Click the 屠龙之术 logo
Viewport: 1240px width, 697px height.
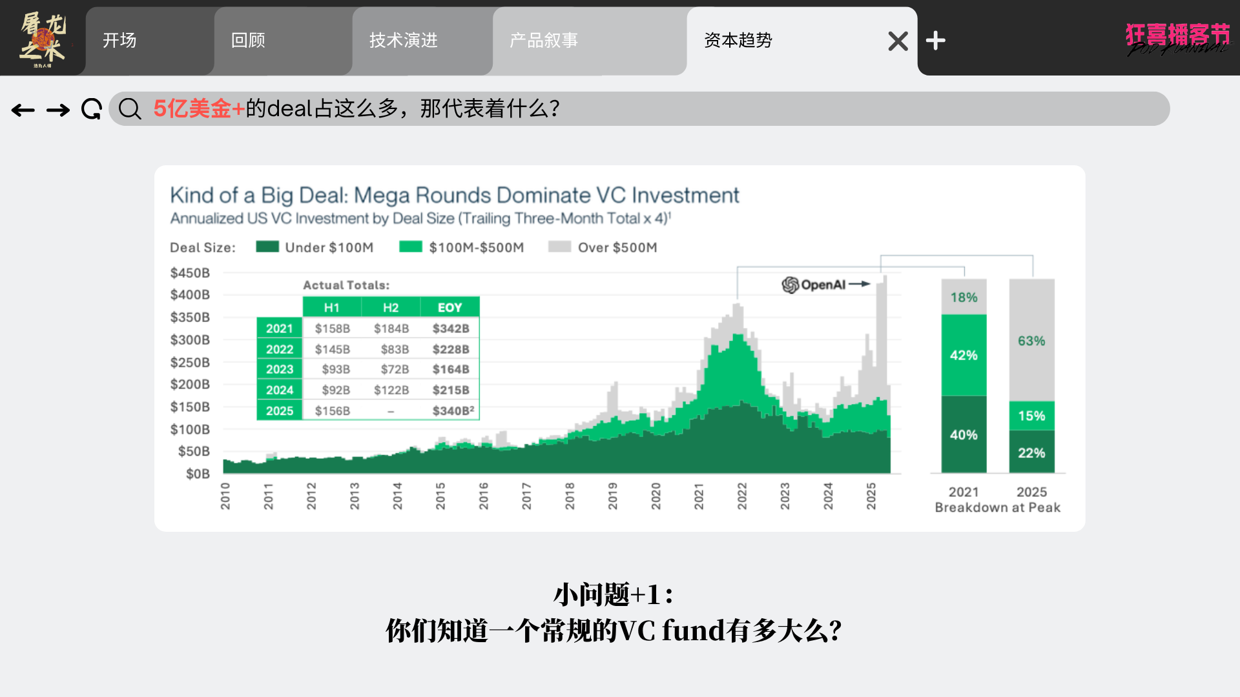(43, 40)
